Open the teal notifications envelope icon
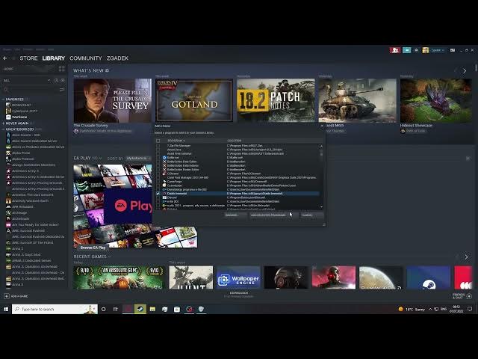The height and width of the screenshot is (359, 478). (x=406, y=50)
